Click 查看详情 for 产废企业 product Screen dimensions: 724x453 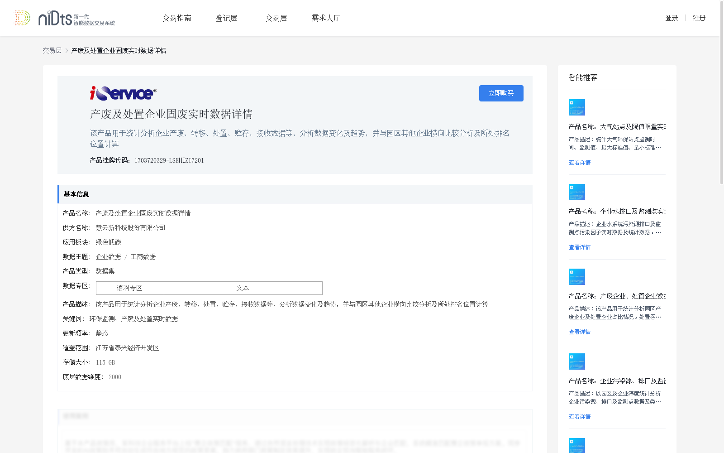[x=580, y=332]
